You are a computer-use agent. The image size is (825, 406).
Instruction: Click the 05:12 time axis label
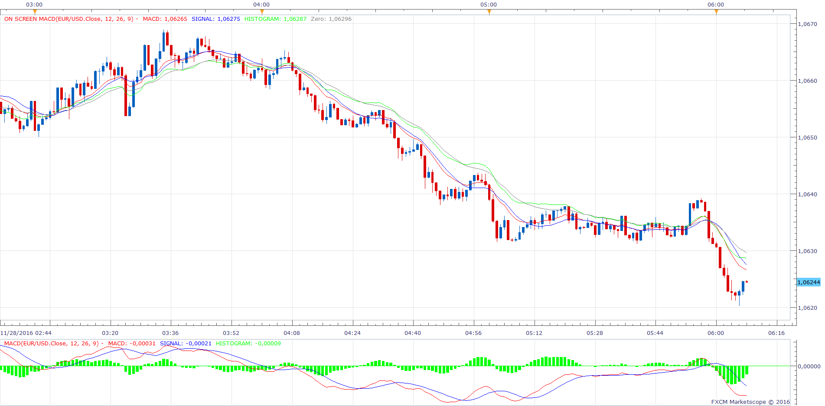(x=534, y=333)
